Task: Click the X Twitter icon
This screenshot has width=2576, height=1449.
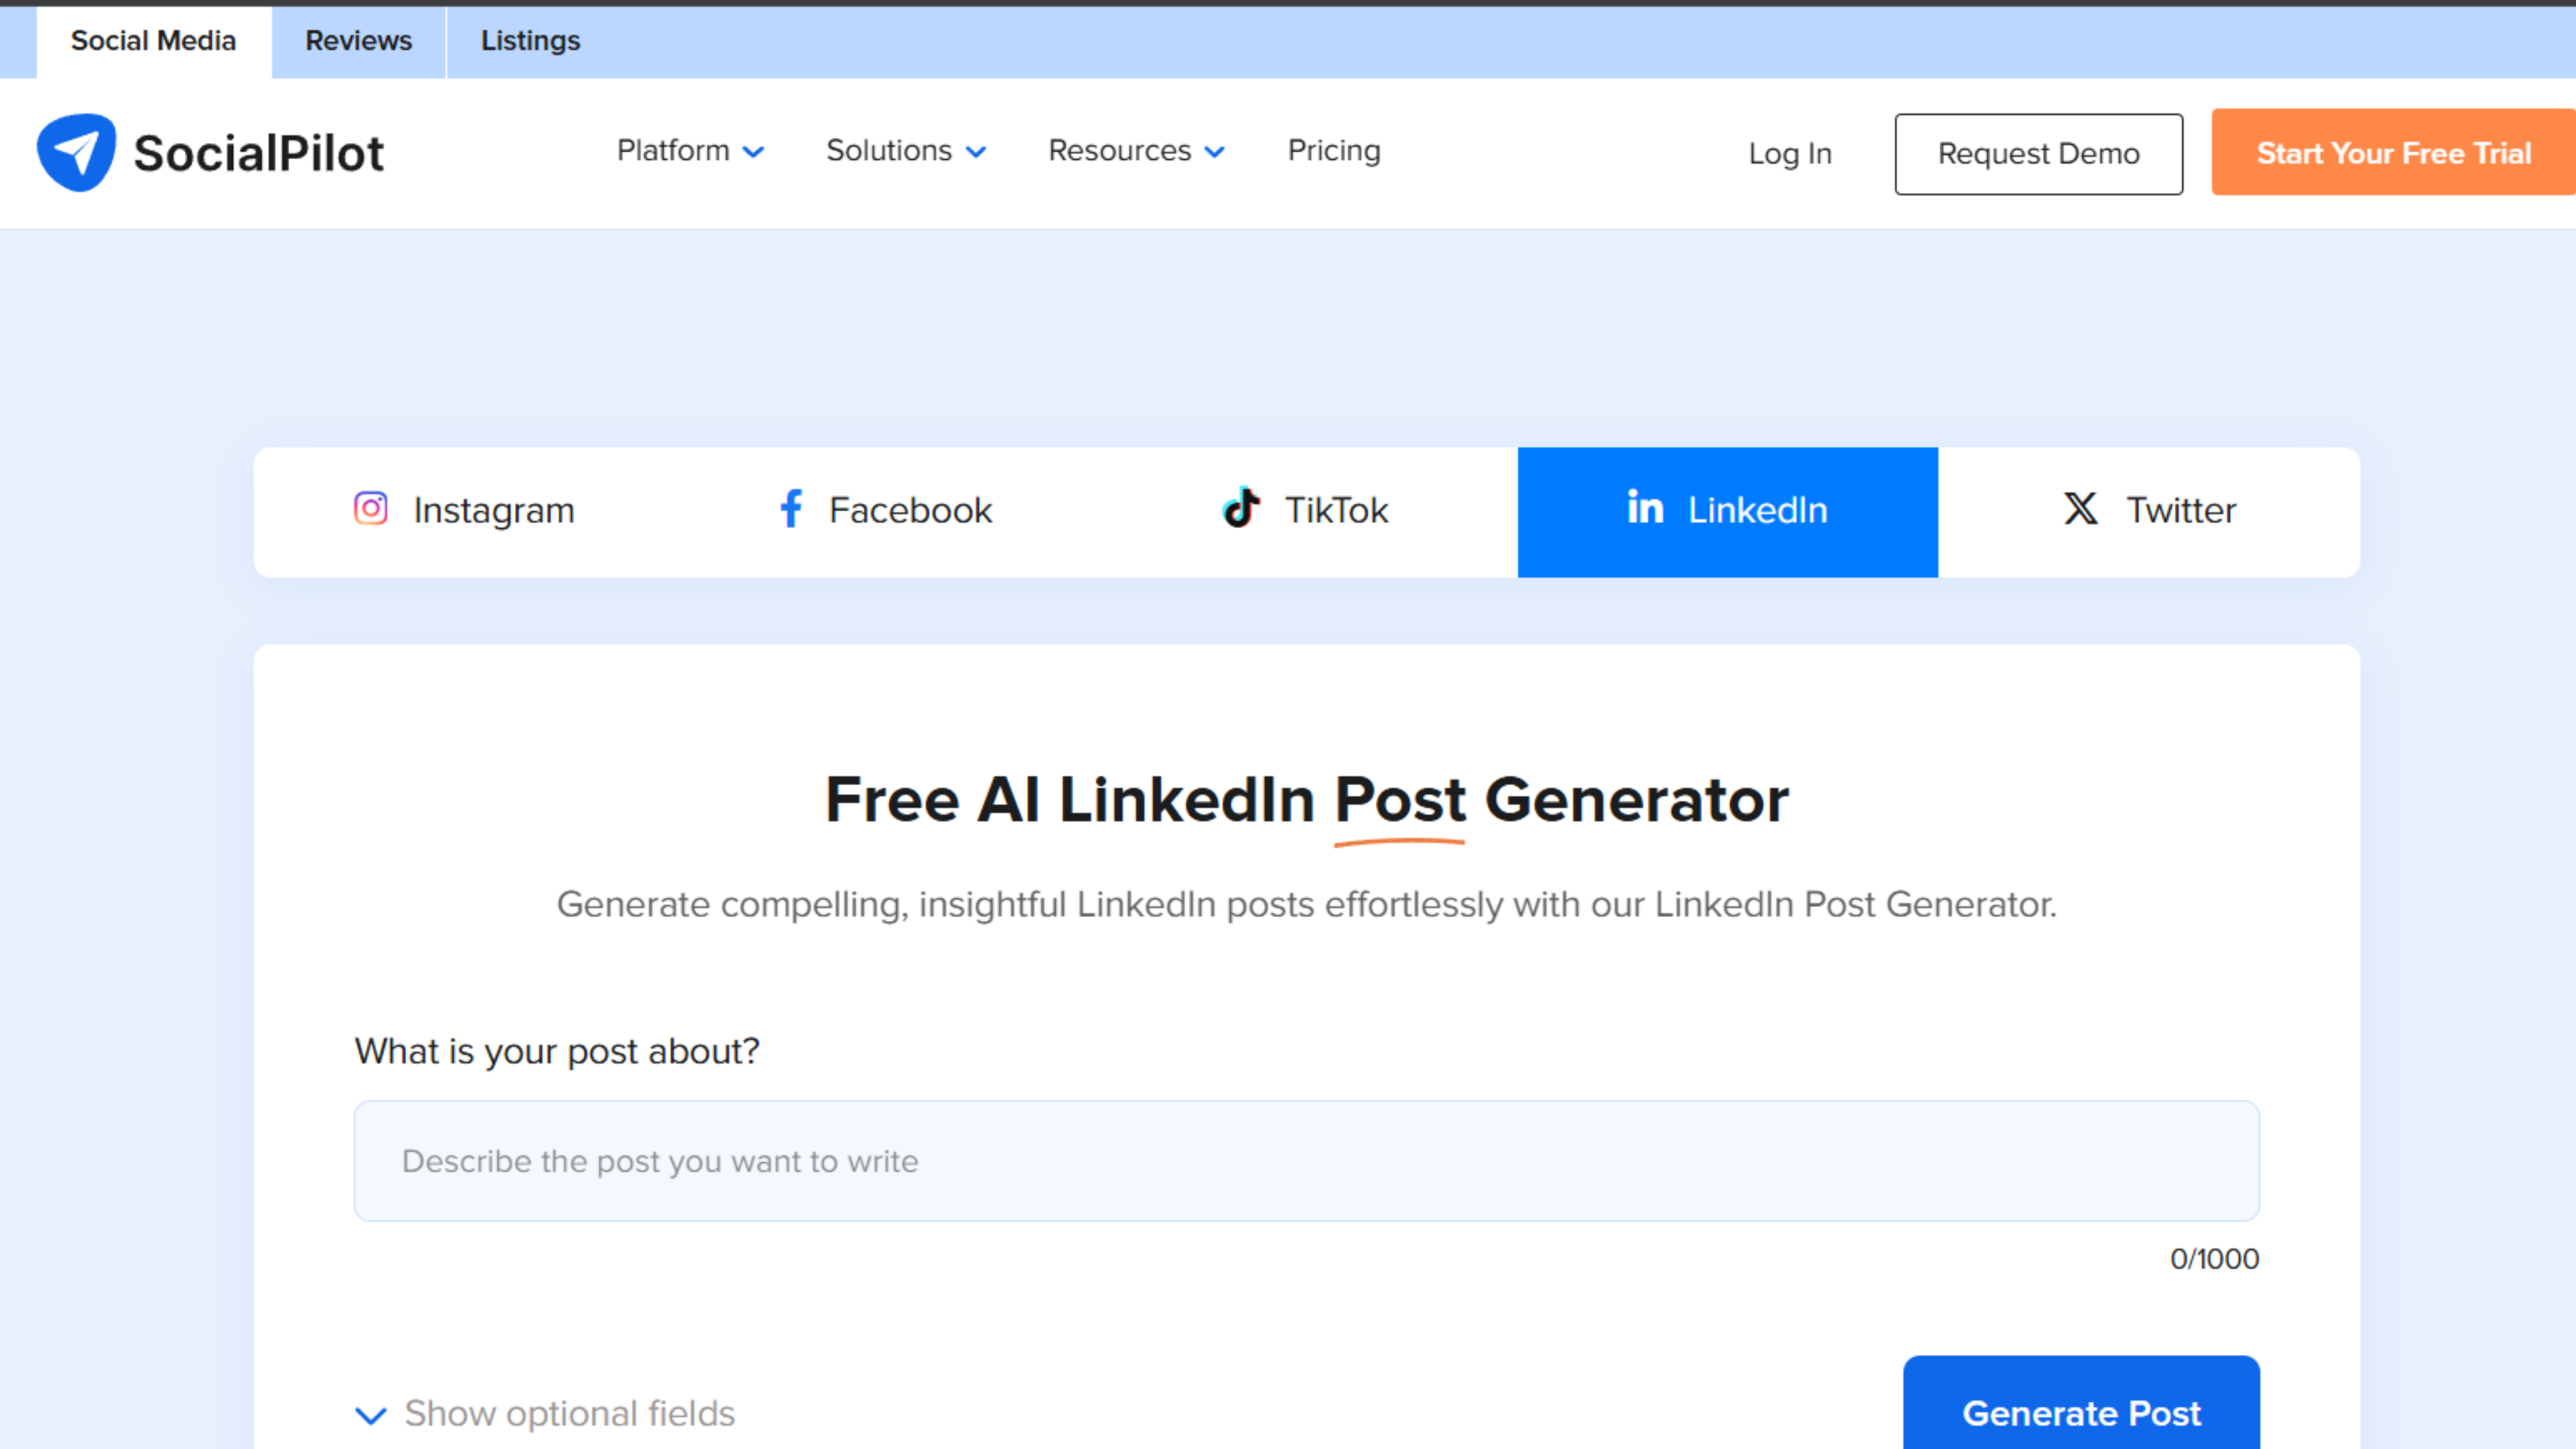Action: (2081, 509)
